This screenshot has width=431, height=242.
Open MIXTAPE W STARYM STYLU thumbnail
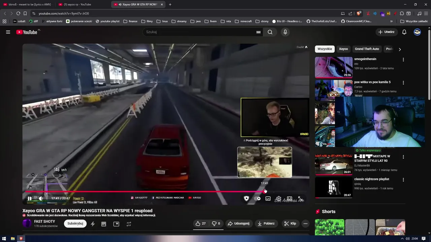(334, 164)
